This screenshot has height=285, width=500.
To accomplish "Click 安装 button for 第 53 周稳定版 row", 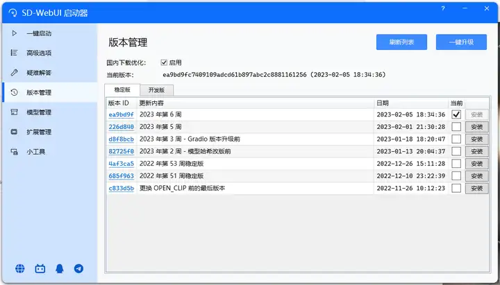I will click(476, 164).
